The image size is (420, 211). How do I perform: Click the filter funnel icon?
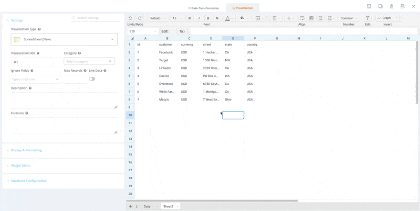coord(367,18)
